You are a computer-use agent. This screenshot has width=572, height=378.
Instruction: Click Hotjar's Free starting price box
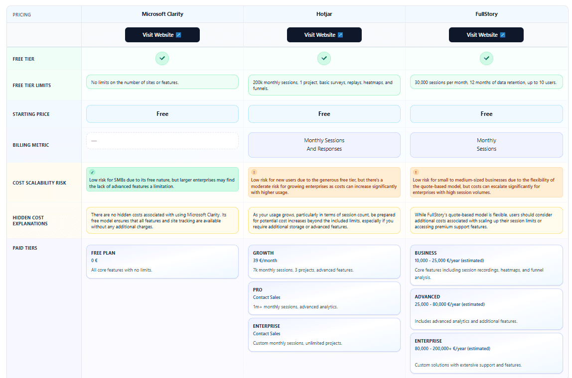324,114
